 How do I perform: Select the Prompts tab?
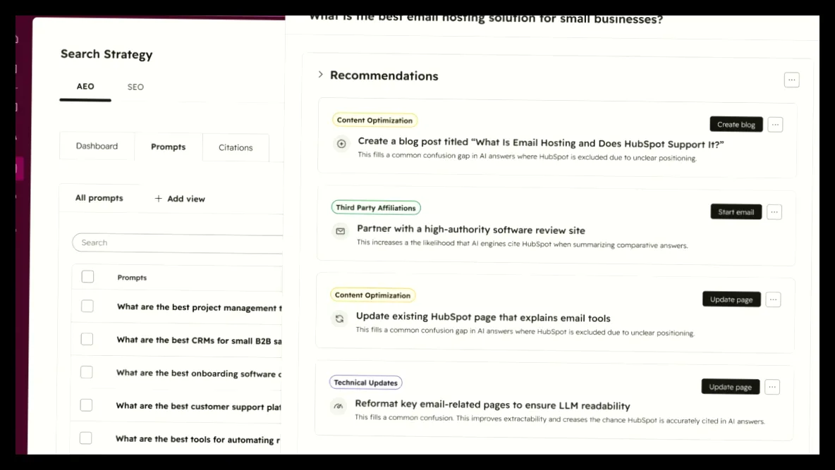(169, 147)
